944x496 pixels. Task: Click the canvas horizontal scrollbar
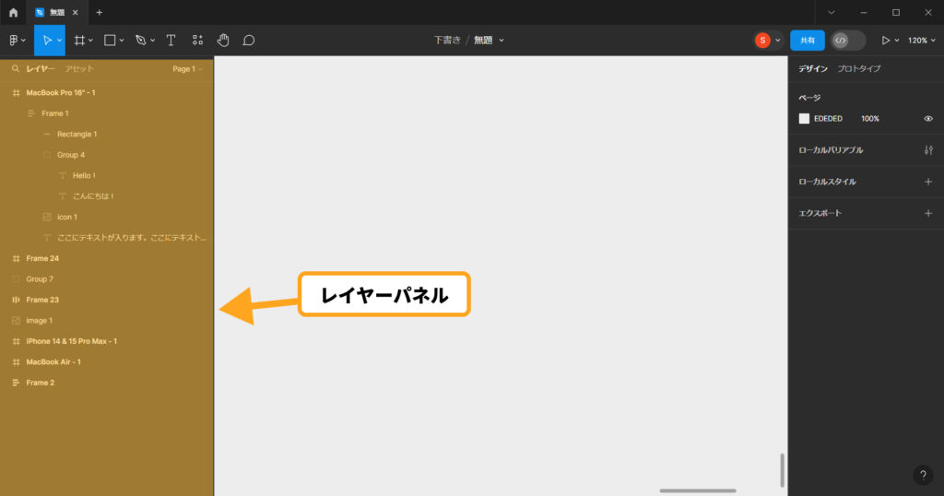(x=698, y=490)
